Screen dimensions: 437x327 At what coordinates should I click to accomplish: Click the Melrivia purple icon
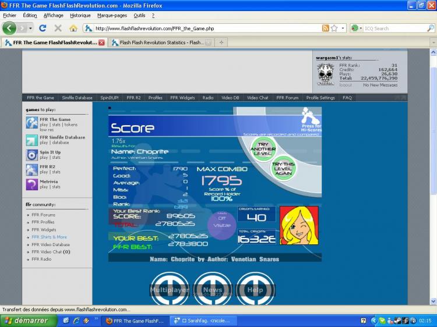point(31,184)
